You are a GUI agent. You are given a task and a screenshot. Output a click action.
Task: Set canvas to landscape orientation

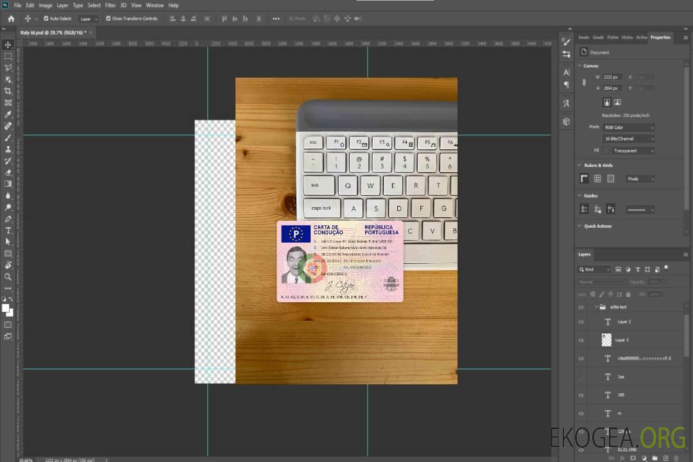[617, 102]
